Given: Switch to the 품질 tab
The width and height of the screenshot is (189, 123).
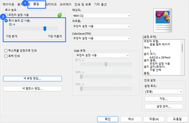Looking at the screenshot, I should (x=36, y=4).
